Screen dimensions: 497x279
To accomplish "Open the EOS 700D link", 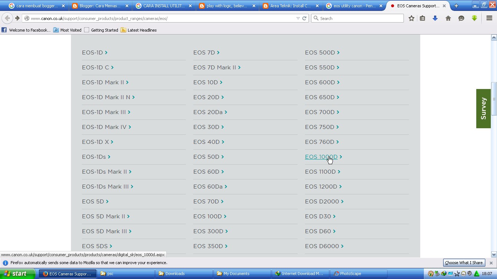I will point(322,112).
